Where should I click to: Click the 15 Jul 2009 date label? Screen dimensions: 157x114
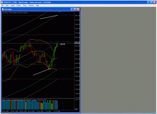coord(57,111)
